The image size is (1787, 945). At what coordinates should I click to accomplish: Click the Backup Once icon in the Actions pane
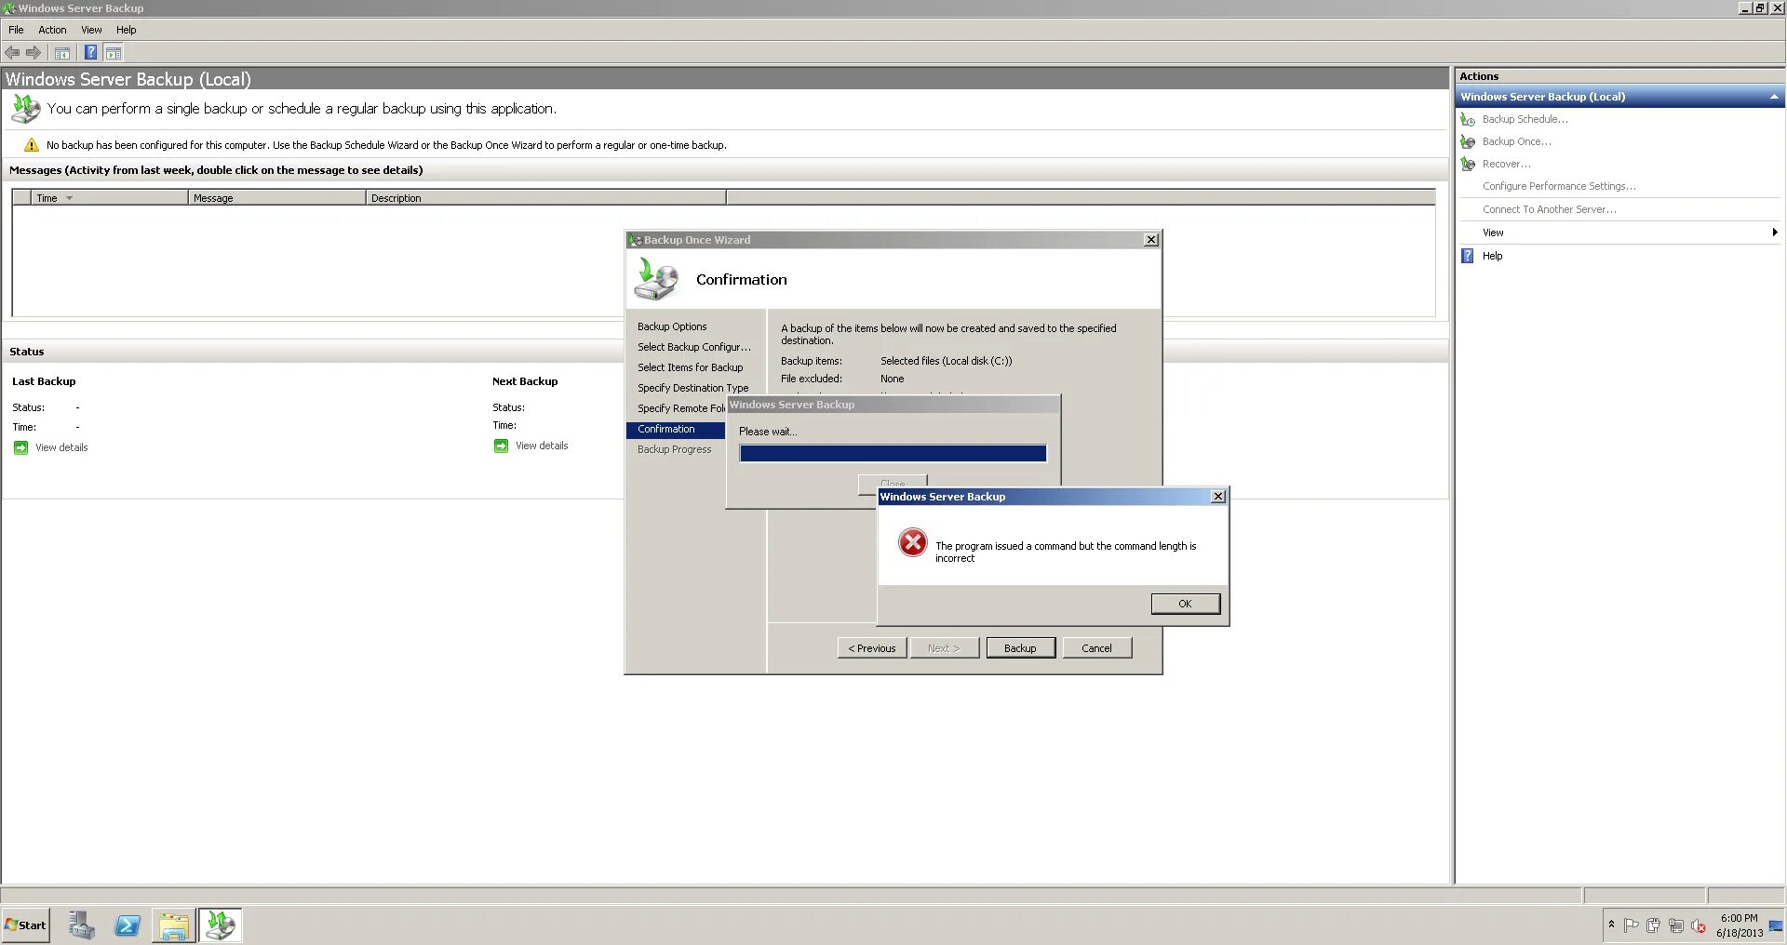tap(1468, 142)
